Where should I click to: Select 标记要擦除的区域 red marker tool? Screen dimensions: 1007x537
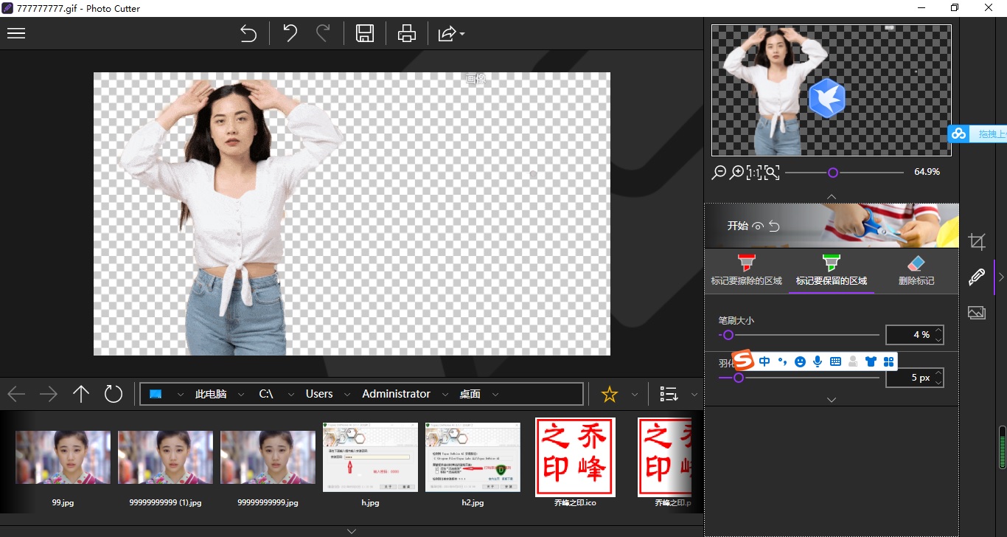[746, 270]
